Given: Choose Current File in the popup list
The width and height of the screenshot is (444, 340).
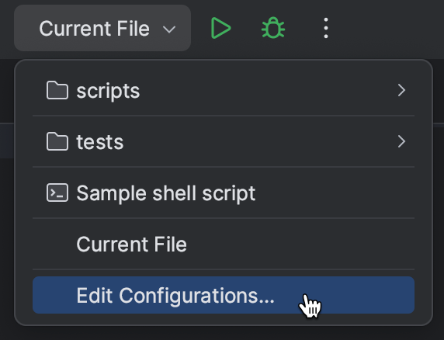Looking at the screenshot, I should click(224, 244).
